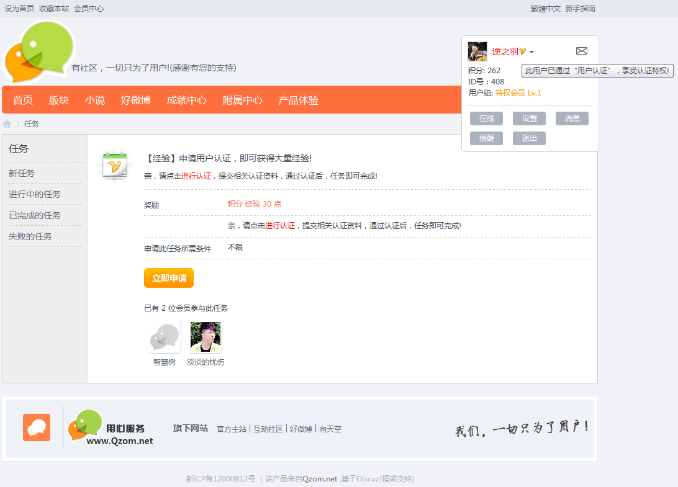
Task: Click 新ICP备12000812号 record link
Action: click(220, 479)
